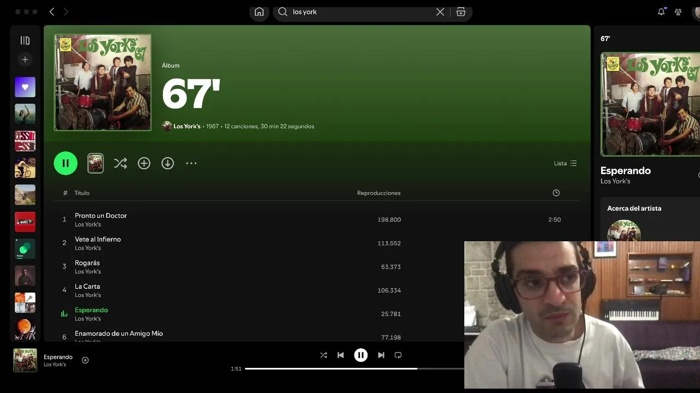Pause playback in the player bar

(x=361, y=355)
